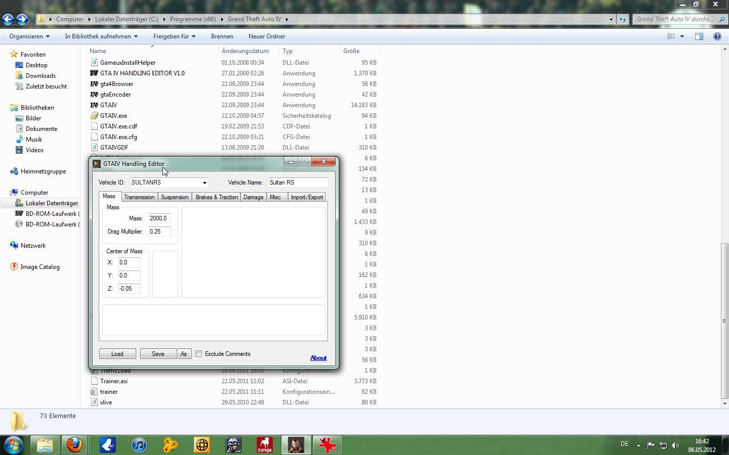Select the Trainer.asi file
Screen dimensions: 729x455
coord(114,381)
